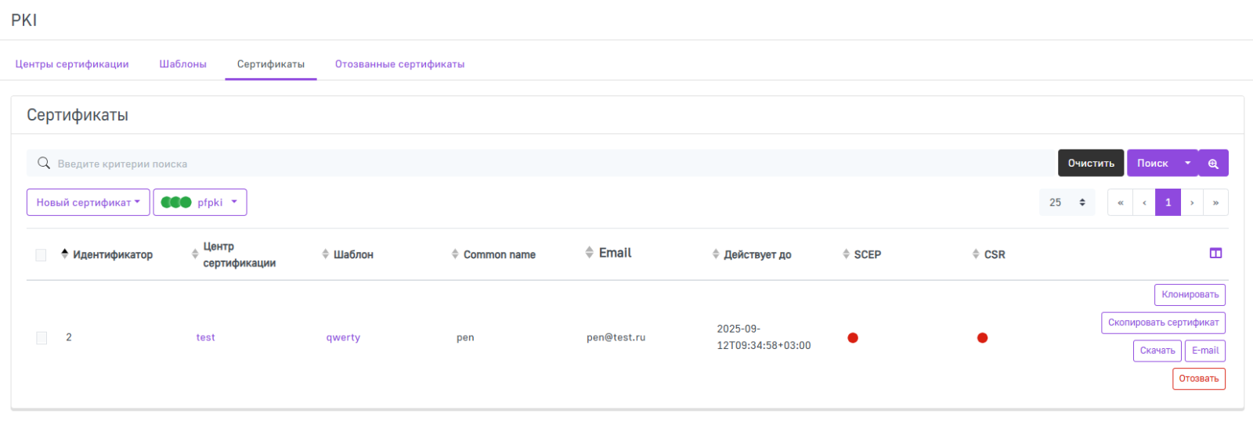Sort by Идентификатор column arrow
Viewport: 1253px width, 421px height.
pos(64,254)
